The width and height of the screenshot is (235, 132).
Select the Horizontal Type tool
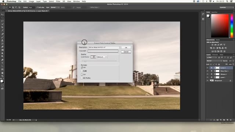tap(2, 63)
